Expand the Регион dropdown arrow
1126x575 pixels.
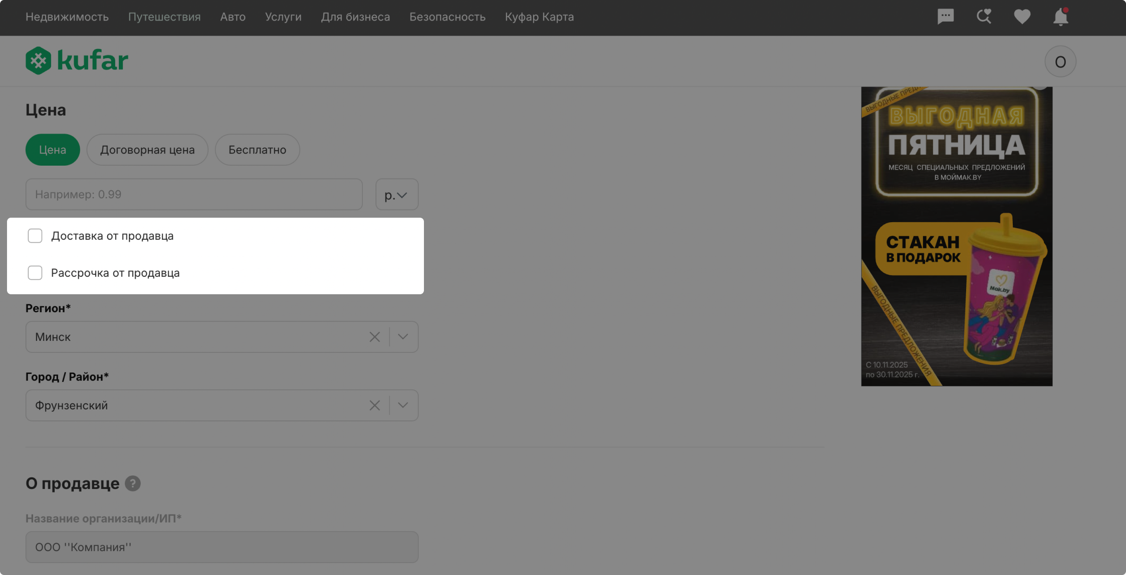(403, 337)
